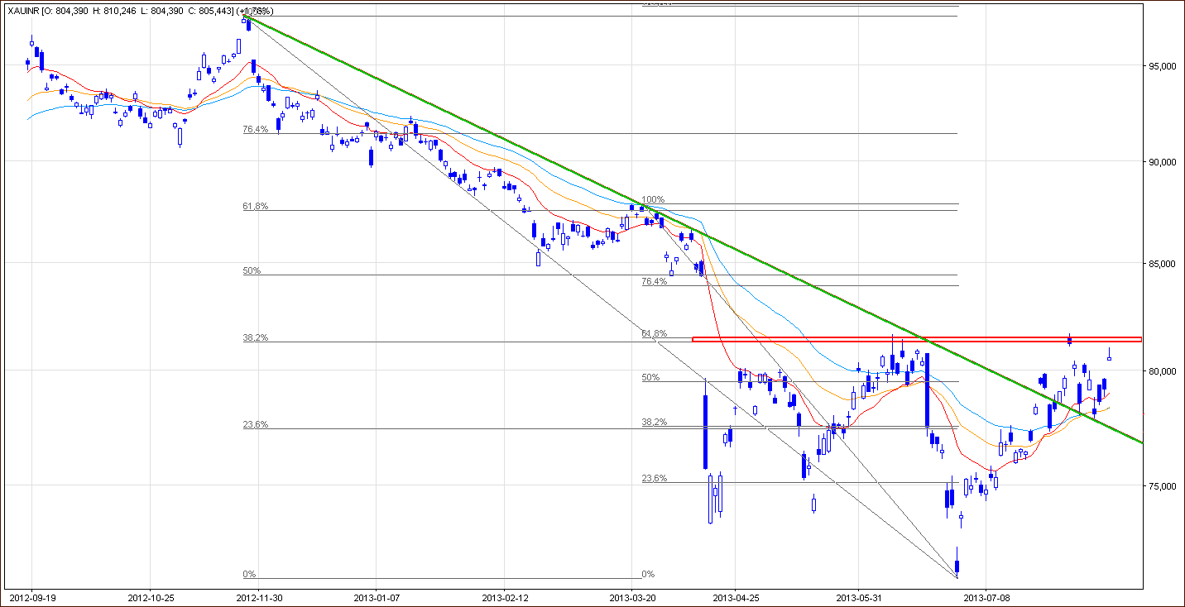1185x607 pixels.
Task: Select the 2013-01-07 date label
Action: coord(376,596)
